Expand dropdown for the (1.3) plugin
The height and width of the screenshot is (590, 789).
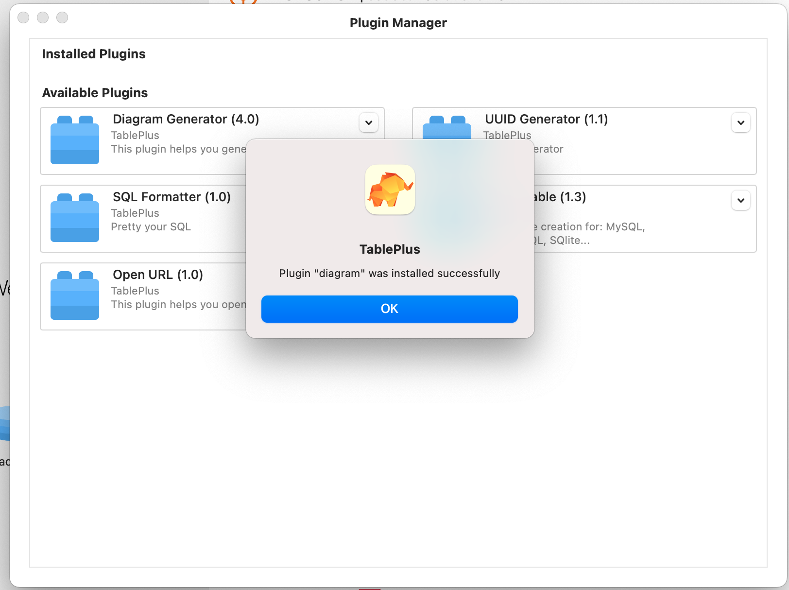click(741, 200)
